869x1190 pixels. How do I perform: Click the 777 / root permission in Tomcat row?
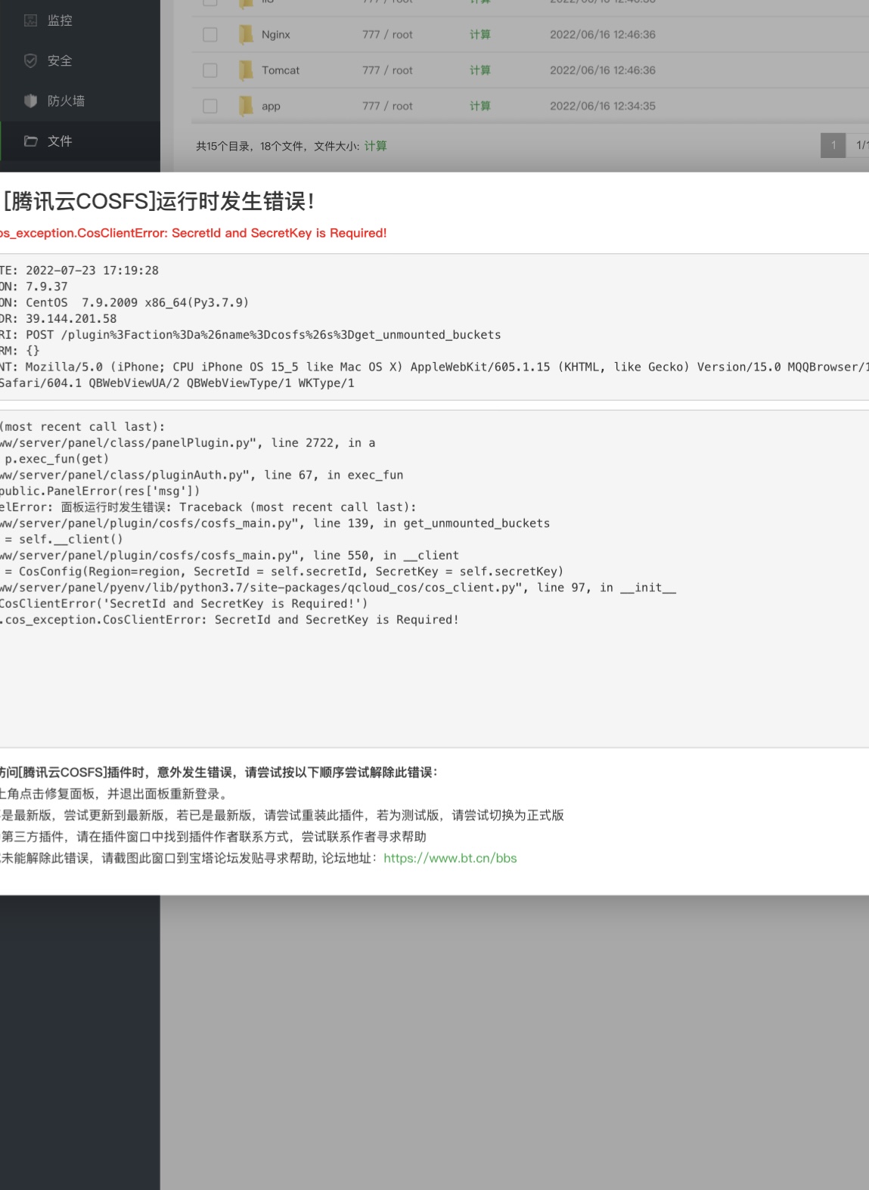387,70
